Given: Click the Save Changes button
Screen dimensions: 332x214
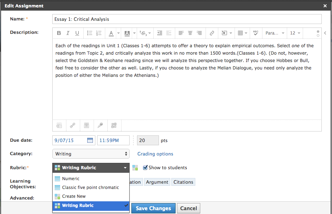Looking at the screenshot, I should click(153, 208).
